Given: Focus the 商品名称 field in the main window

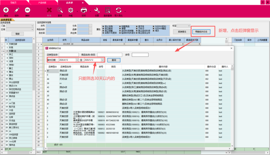Looking at the screenshot, I should tap(56, 29).
